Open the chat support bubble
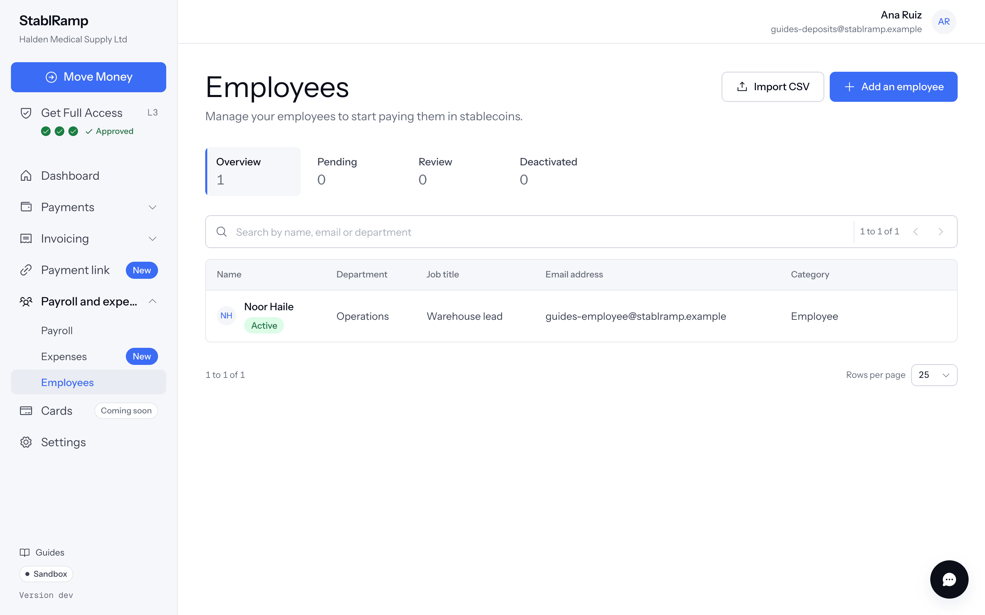 949,579
